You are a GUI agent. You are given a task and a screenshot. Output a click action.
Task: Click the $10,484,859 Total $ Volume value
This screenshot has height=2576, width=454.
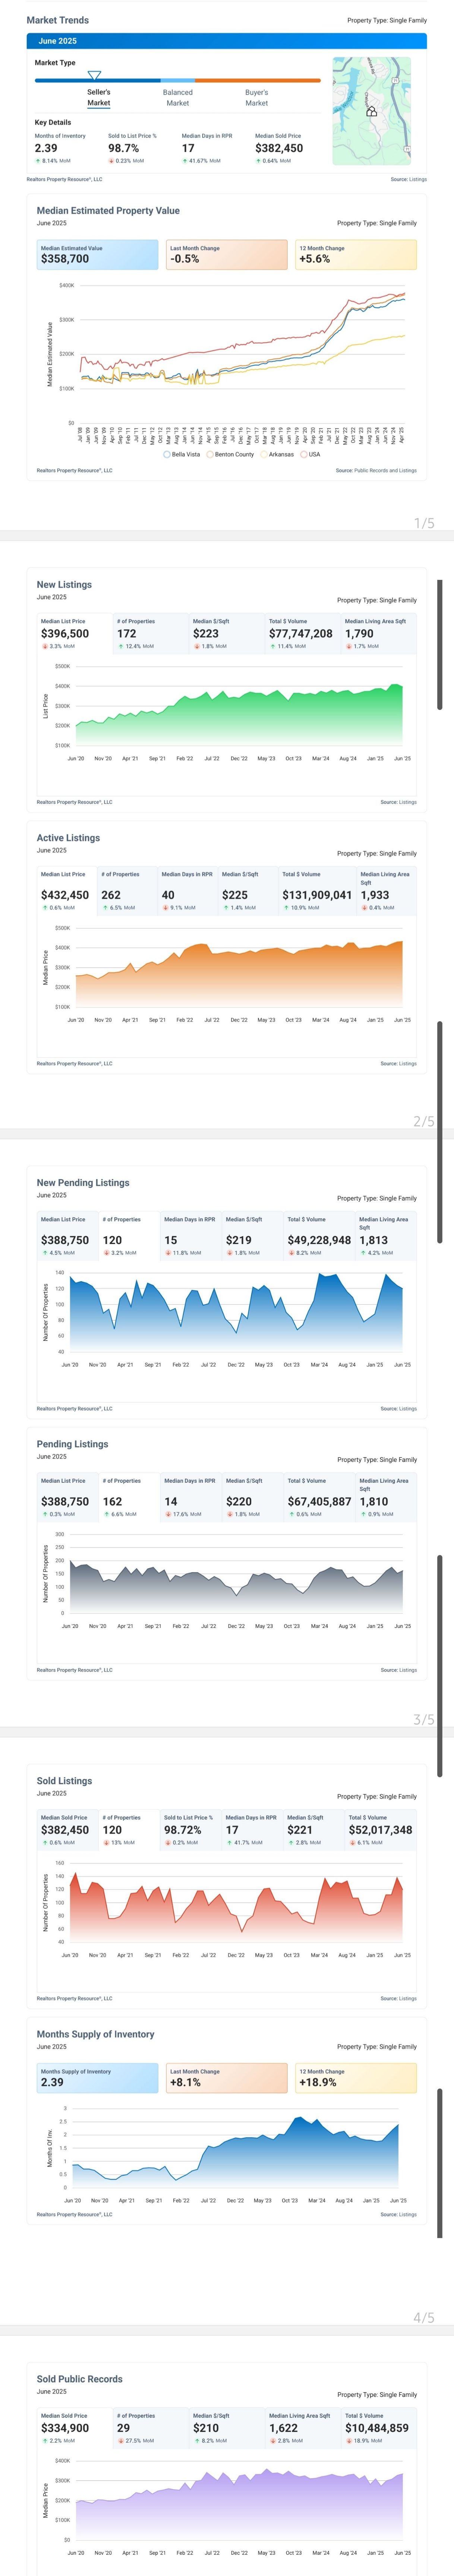tap(377, 2428)
